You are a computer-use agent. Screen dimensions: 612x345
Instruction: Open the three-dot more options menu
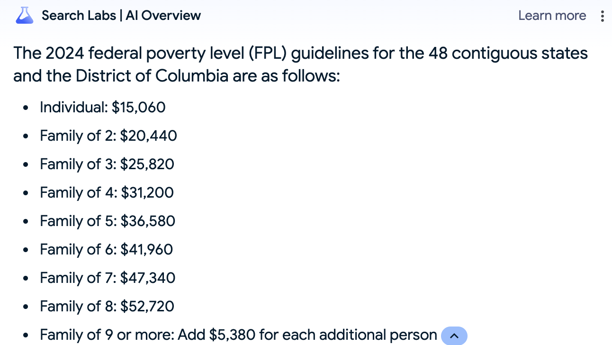[602, 16]
